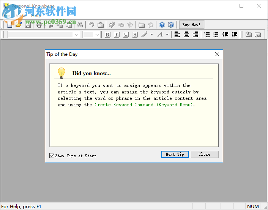This screenshot has width=268, height=210.
Task: Align text right
Action: (195, 35)
